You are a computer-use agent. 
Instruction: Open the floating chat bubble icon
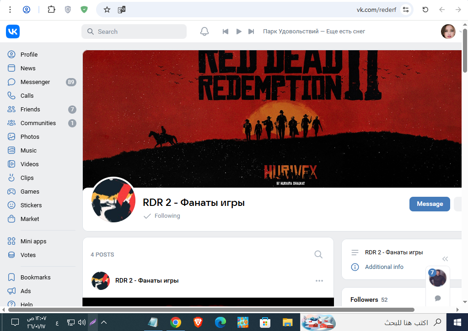point(438,298)
